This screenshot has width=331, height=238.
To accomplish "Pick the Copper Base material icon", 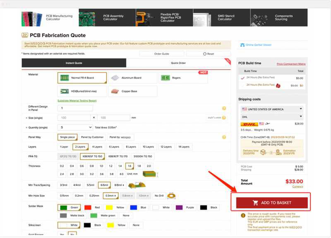I will (x=115, y=91).
